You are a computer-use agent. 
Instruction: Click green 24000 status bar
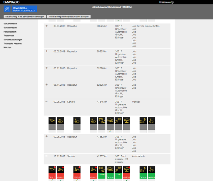(x=102, y=176)
